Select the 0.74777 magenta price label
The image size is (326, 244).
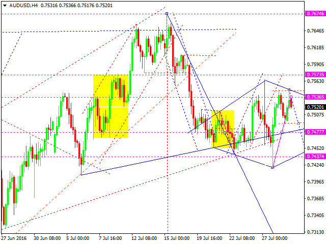click(x=315, y=132)
